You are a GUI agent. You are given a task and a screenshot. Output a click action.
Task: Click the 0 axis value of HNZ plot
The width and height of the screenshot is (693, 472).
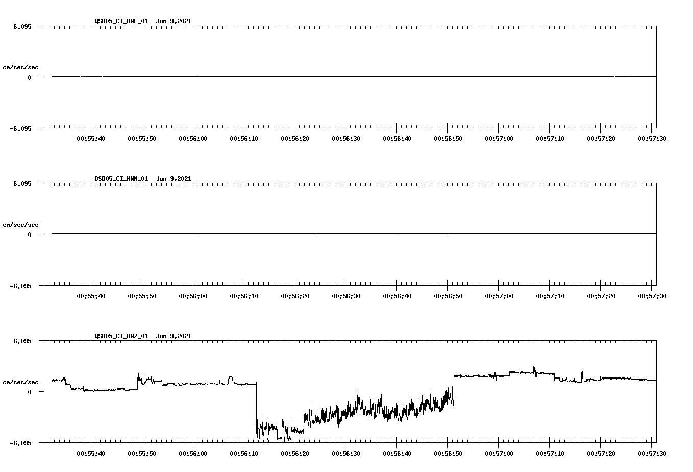(x=30, y=392)
